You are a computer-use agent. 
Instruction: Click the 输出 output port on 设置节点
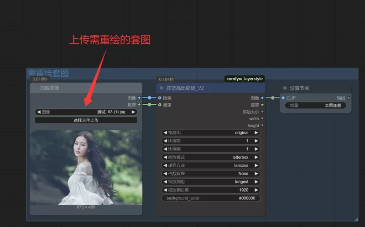(x=349, y=98)
